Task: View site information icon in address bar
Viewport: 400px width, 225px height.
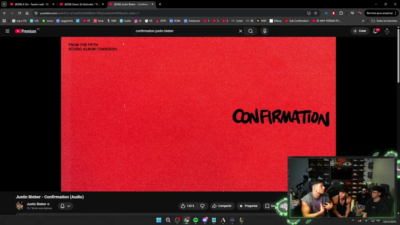Action: pos(36,13)
